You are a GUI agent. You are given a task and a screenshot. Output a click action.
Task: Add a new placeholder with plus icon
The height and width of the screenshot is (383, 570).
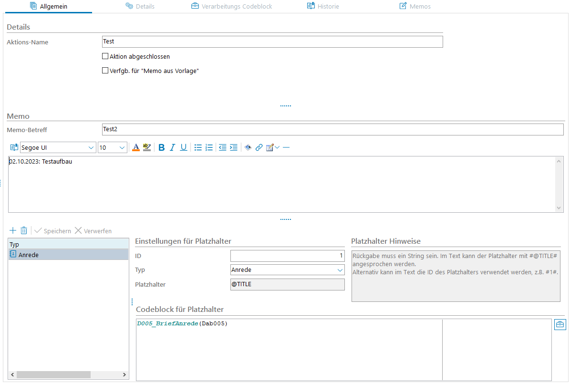pos(13,231)
